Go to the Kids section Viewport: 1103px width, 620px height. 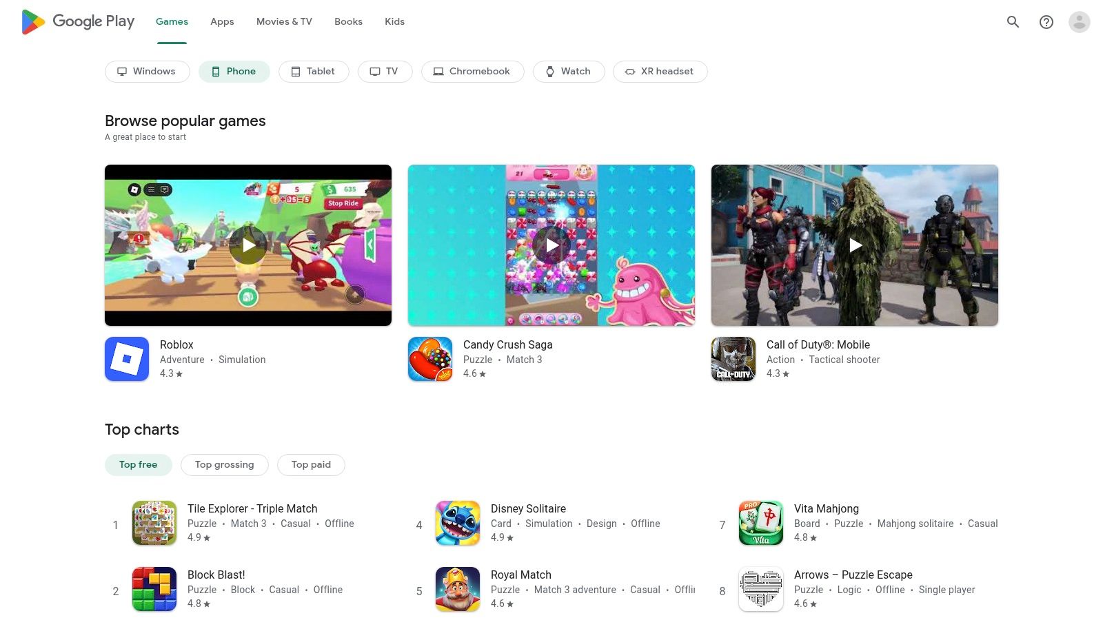(394, 21)
